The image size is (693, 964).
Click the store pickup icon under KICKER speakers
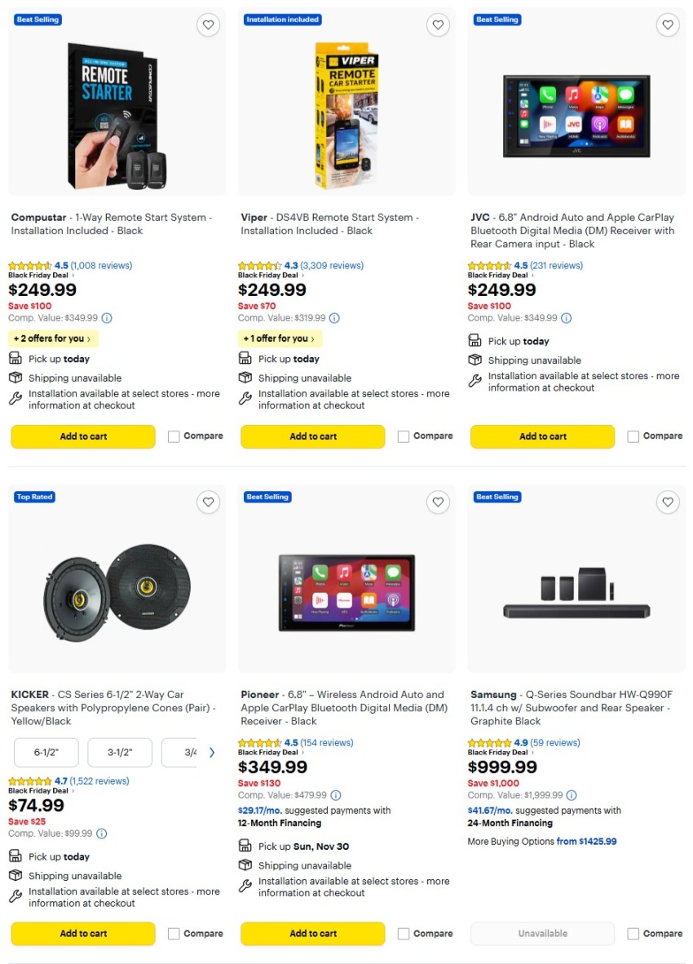point(15,856)
